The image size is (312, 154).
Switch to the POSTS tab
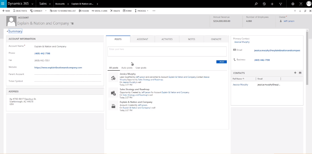click(x=118, y=39)
